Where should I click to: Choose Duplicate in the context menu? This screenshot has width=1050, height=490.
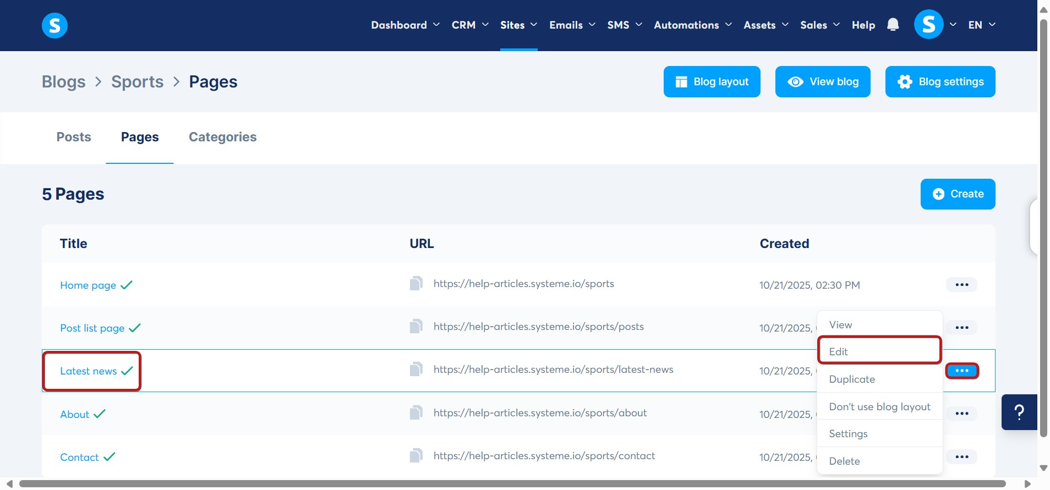point(879,379)
